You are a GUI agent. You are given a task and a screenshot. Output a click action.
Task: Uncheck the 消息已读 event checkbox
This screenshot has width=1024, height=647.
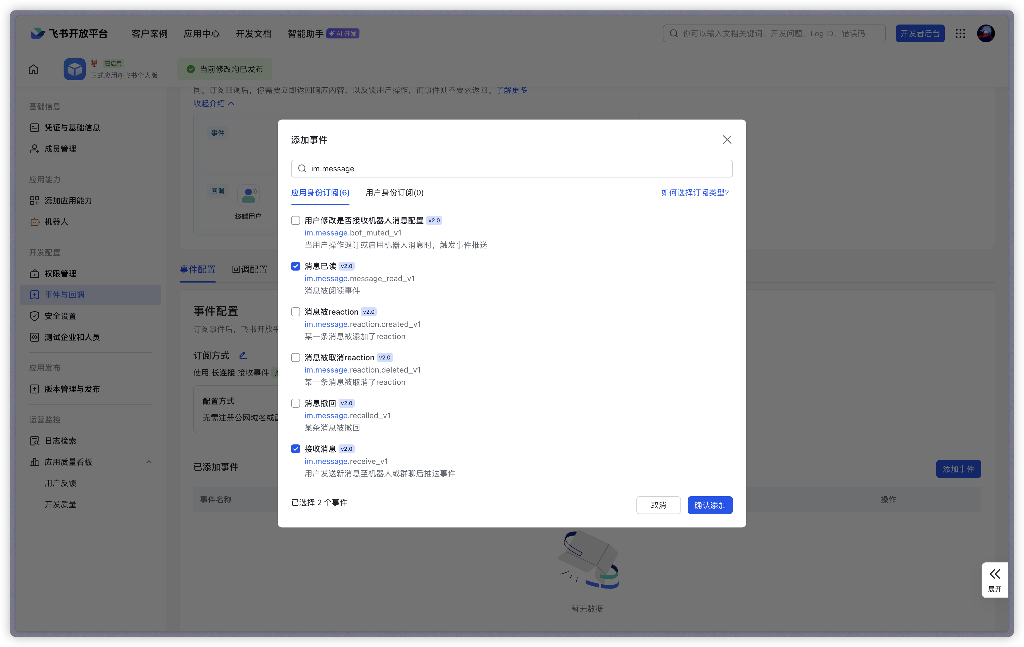click(296, 266)
